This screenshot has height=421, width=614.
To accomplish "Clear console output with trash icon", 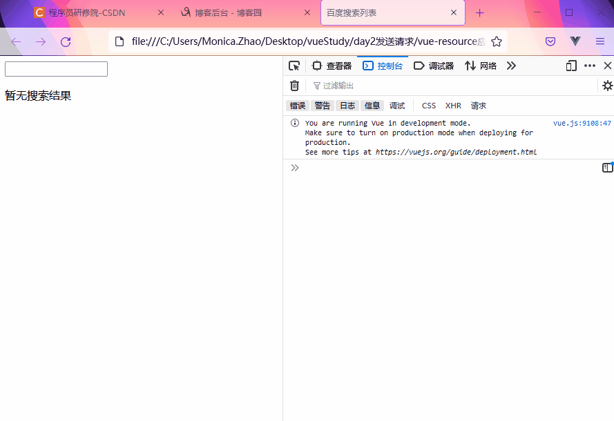I will point(294,86).
